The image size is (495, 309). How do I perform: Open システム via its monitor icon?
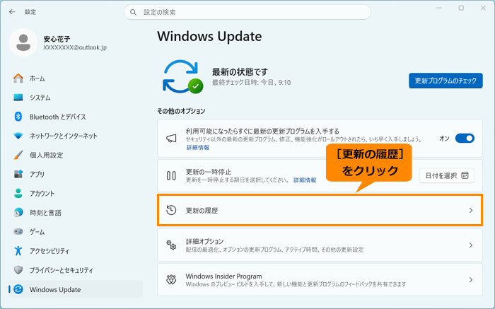click(18, 98)
